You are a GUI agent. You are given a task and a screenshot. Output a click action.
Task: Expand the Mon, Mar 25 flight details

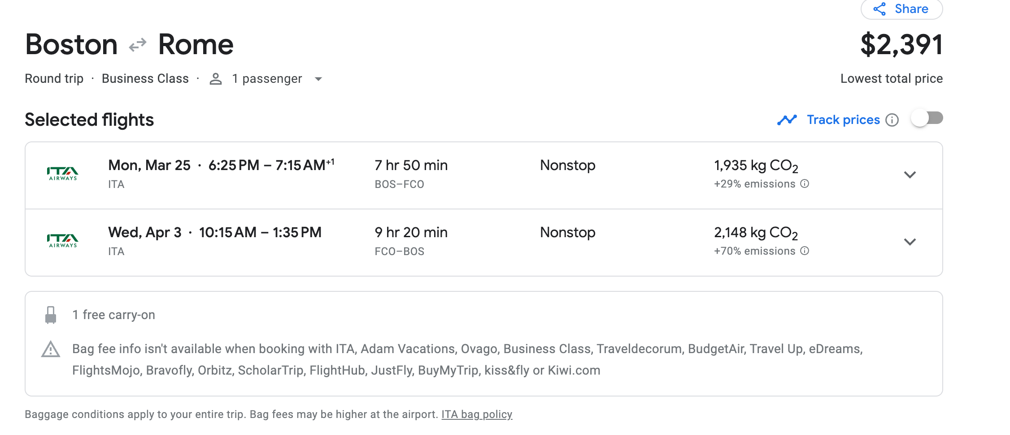click(910, 175)
